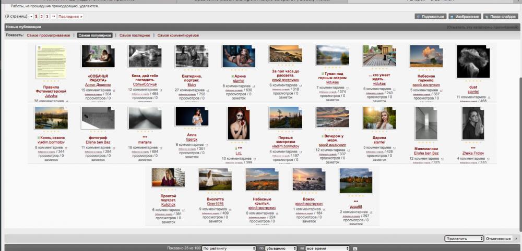This screenshot has width=522, height=251.
Task: Open the Прилепить action dropdown
Action: [x=464, y=239]
